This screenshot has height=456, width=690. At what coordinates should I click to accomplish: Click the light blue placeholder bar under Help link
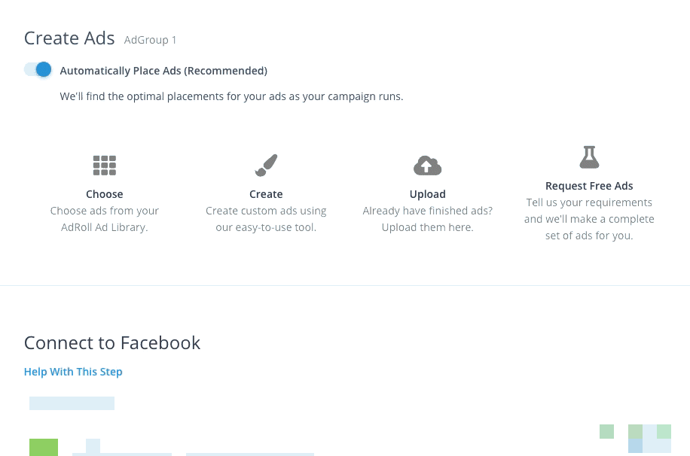point(72,403)
